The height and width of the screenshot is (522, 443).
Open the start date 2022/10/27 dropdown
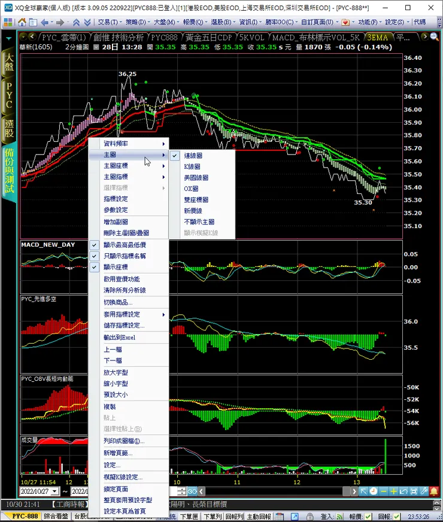tap(55, 491)
